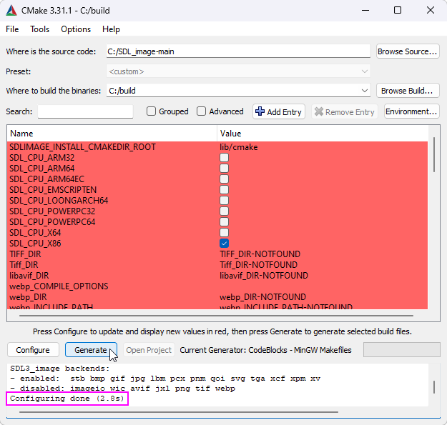Open the Help menu
The width and height of the screenshot is (447, 425).
coord(111,29)
